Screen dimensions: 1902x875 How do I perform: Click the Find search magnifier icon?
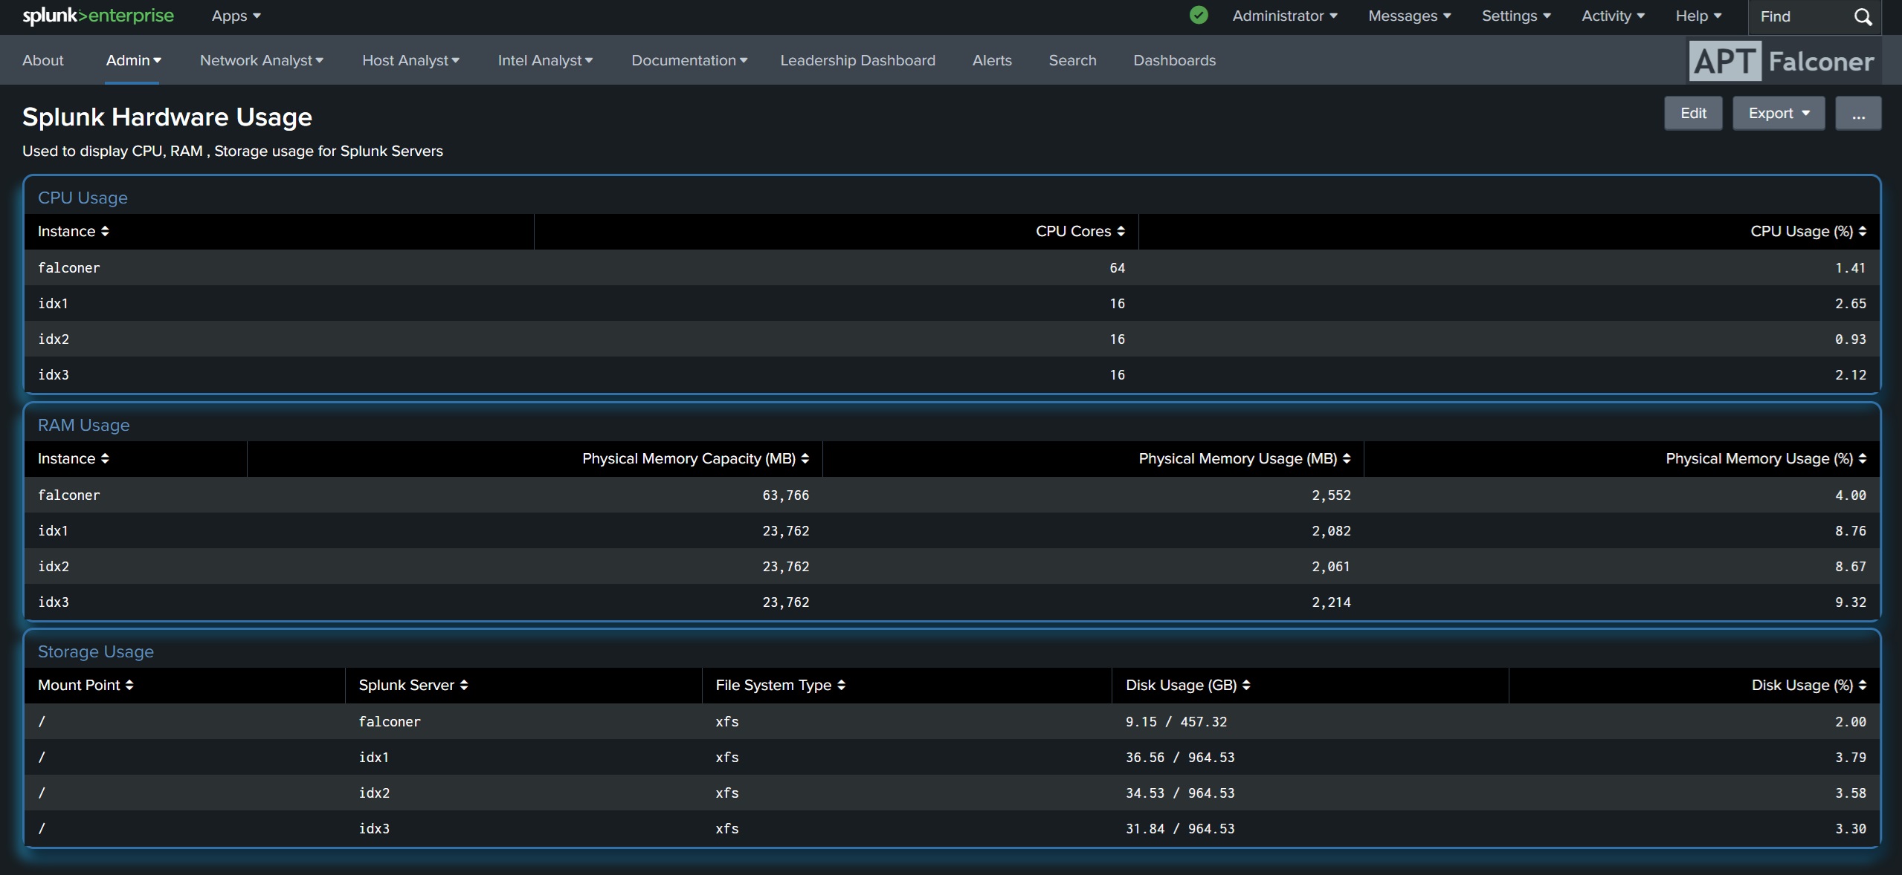(x=1863, y=17)
